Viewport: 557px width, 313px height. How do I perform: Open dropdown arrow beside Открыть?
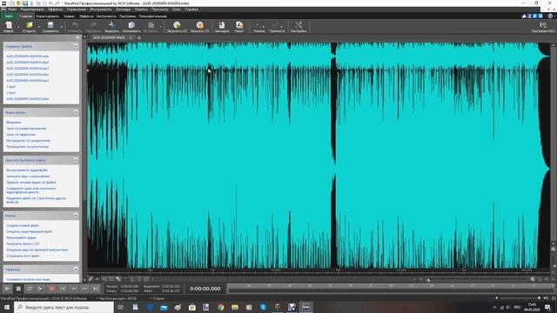[x=38, y=27]
